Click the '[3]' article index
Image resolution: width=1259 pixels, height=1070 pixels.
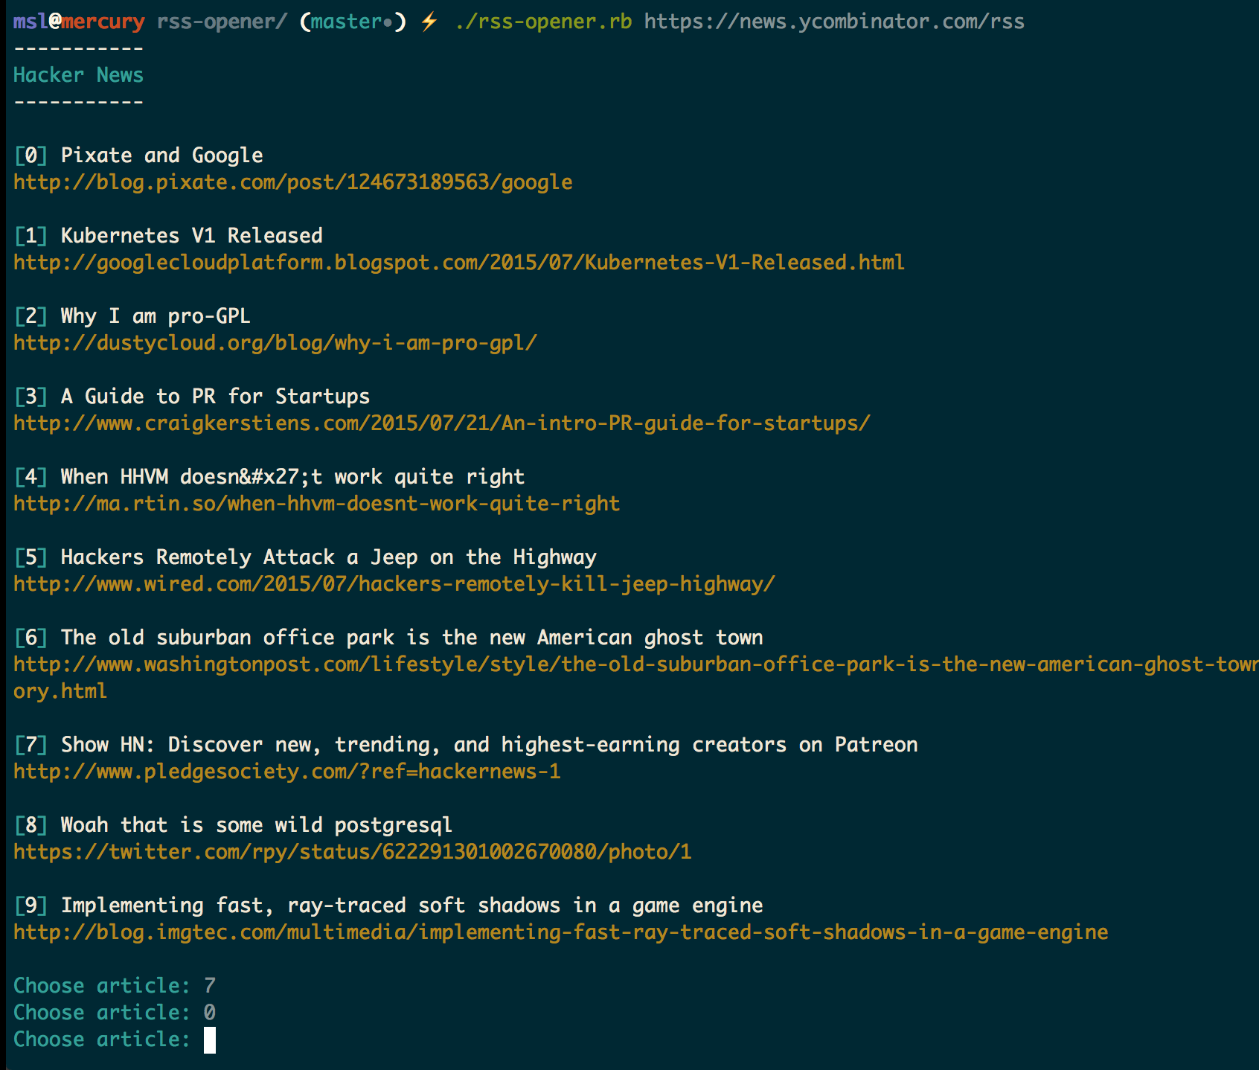[x=31, y=397]
